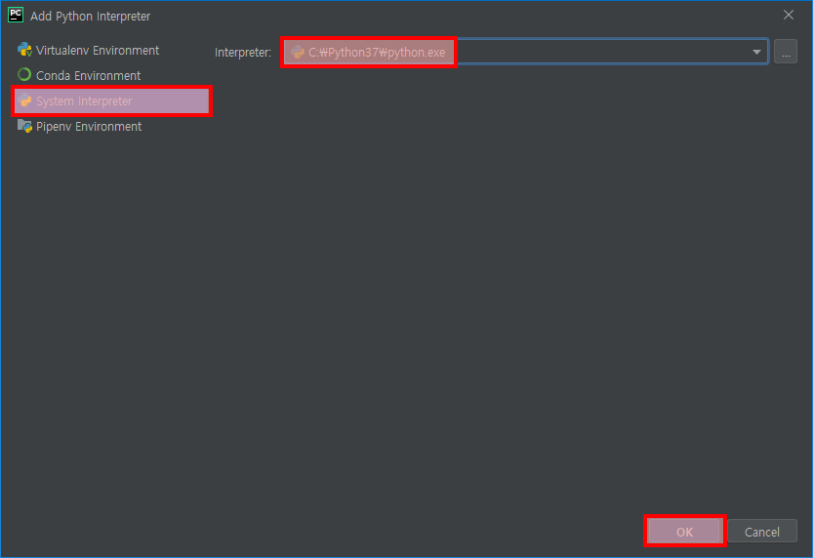The height and width of the screenshot is (558, 813).
Task: Select Pipenv Environment option
Action: pyautogui.click(x=111, y=127)
